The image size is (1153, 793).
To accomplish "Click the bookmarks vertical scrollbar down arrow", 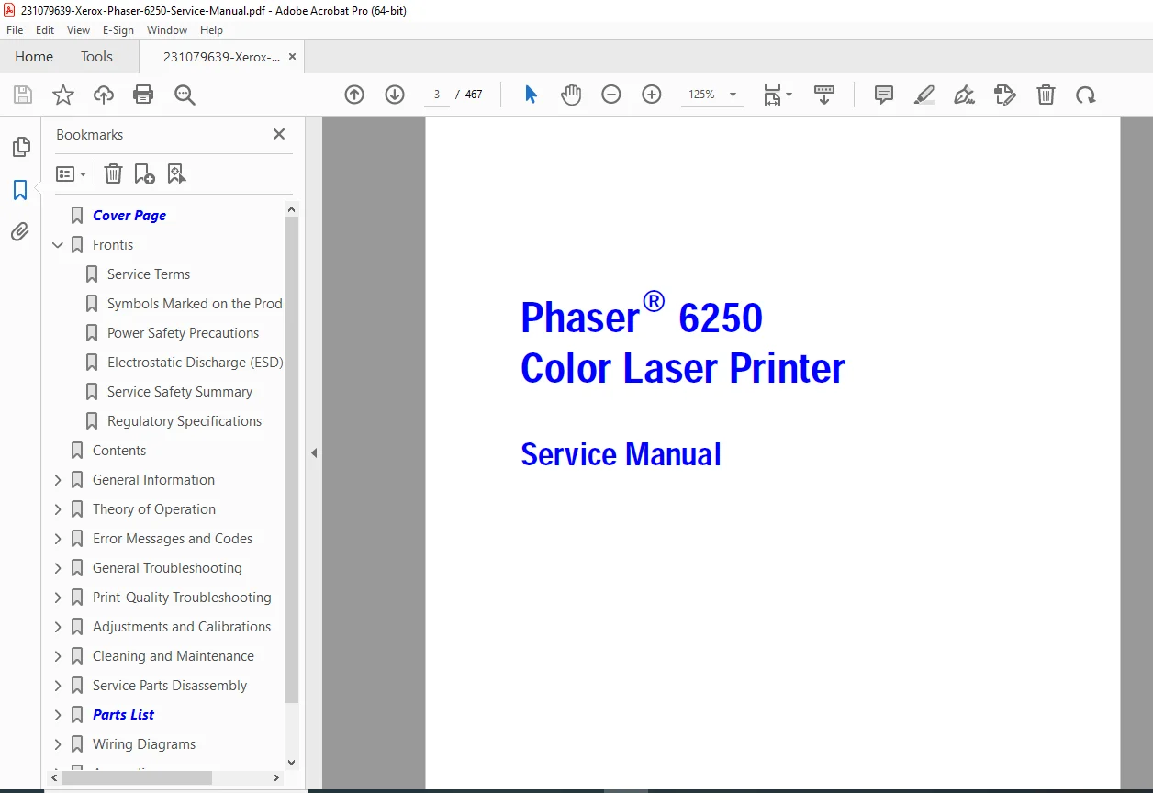I will [x=292, y=762].
